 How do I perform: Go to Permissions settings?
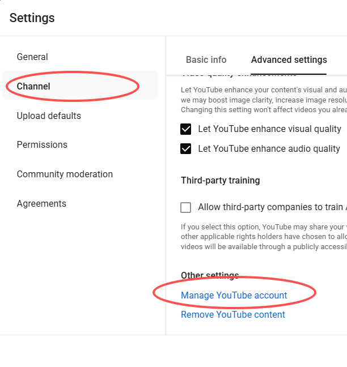pyautogui.click(x=42, y=145)
